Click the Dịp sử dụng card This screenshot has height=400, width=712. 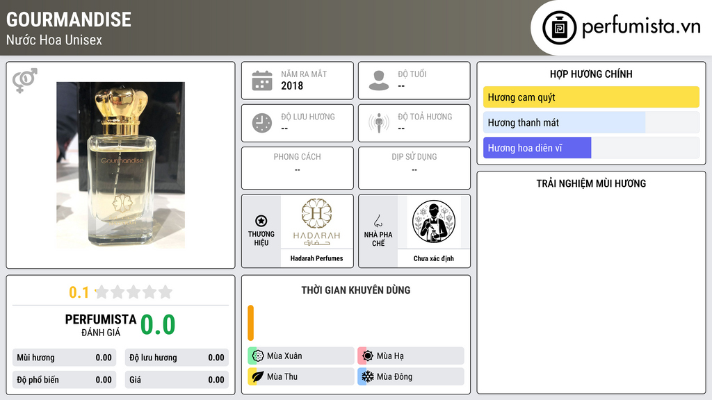(414, 168)
